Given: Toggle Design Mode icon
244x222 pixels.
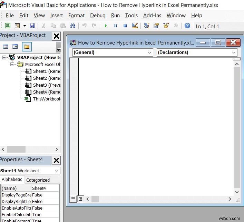Looking at the screenshot, I should [x=135, y=26].
